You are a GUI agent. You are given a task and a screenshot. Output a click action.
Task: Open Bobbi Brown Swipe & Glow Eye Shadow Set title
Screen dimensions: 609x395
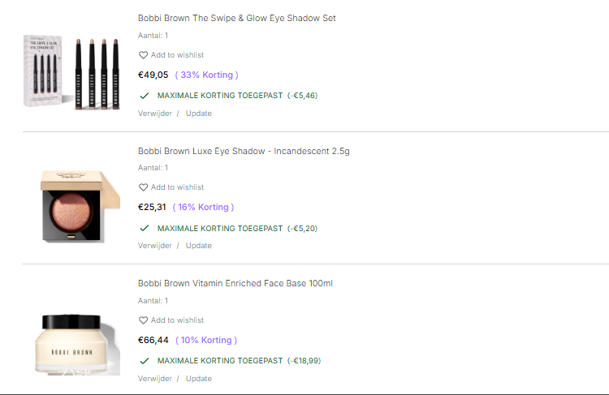coord(236,18)
